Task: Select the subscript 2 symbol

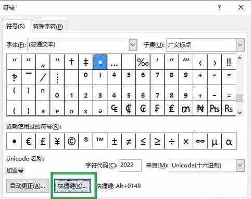Action: pos(86,92)
